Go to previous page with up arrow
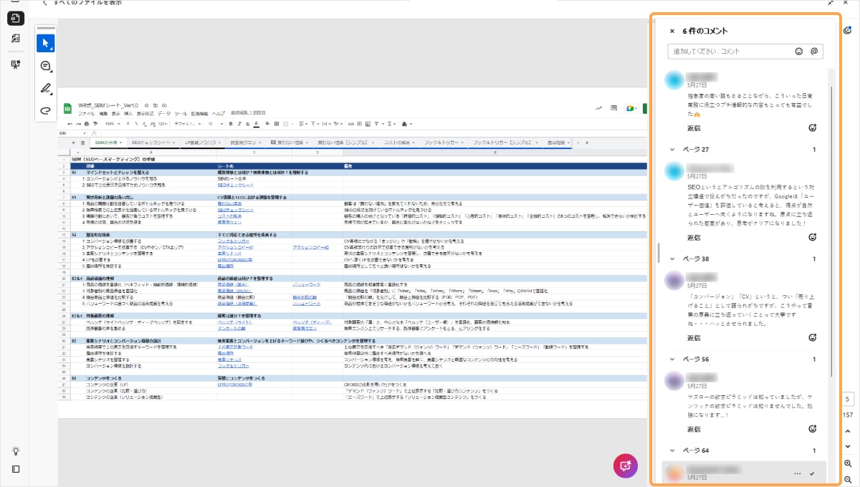The width and height of the screenshot is (860, 487). pyautogui.click(x=848, y=431)
